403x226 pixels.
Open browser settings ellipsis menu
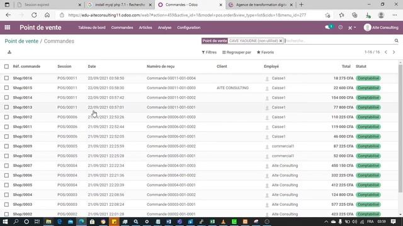click(x=395, y=15)
